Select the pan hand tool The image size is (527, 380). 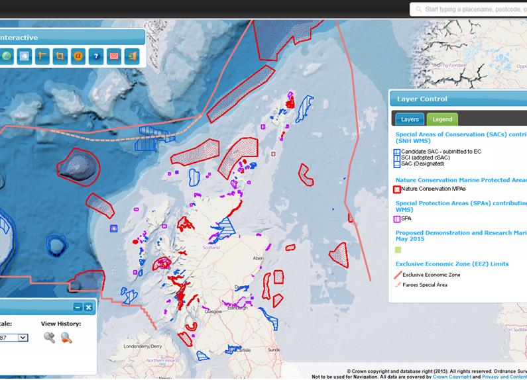25,56
